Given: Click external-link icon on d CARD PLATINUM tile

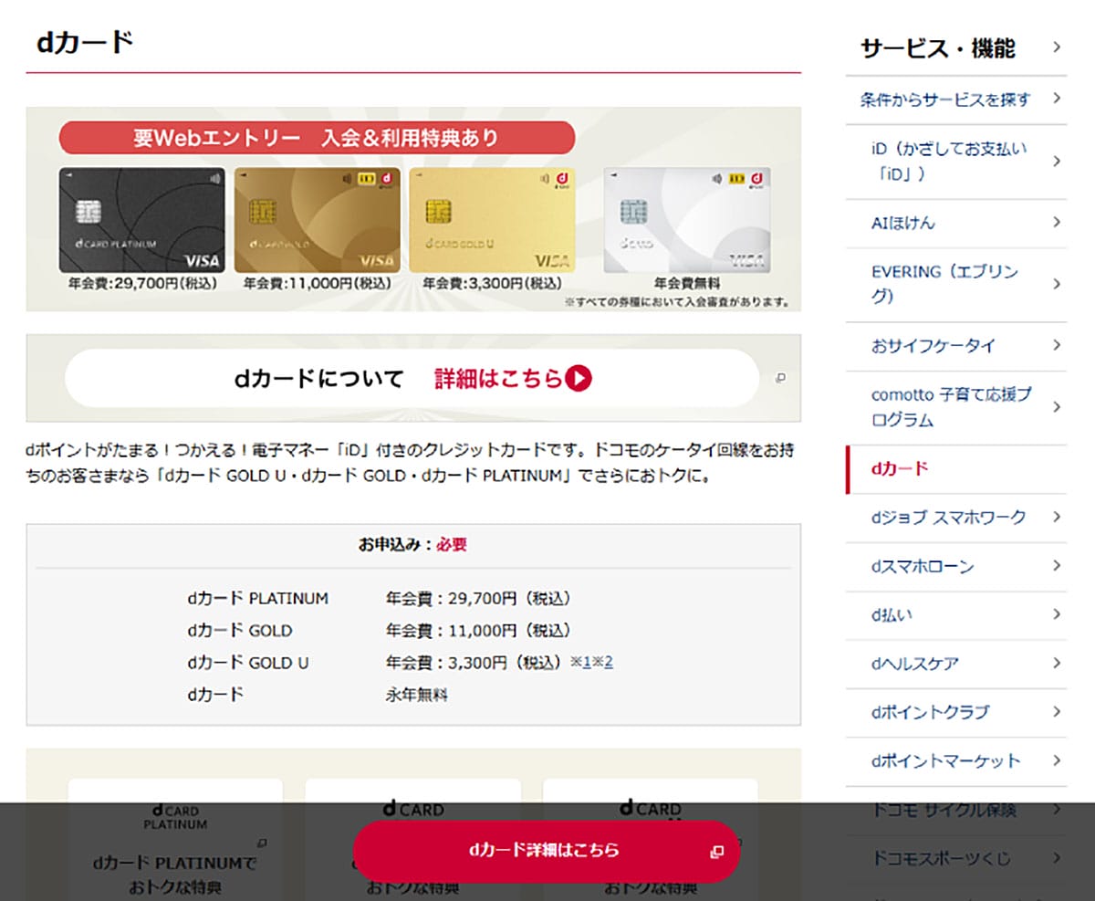Looking at the screenshot, I should point(262,843).
